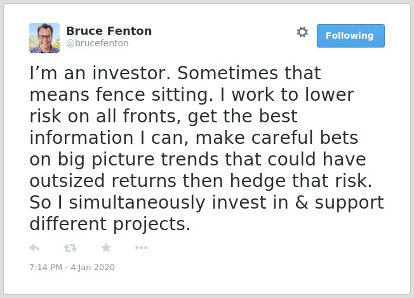
Task: Click the phrase "outsized returns" in the tweet
Action: pyautogui.click(x=103, y=181)
